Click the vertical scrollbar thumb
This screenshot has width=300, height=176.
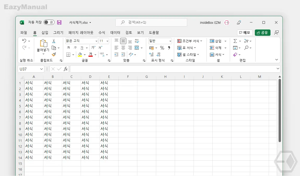280,110
